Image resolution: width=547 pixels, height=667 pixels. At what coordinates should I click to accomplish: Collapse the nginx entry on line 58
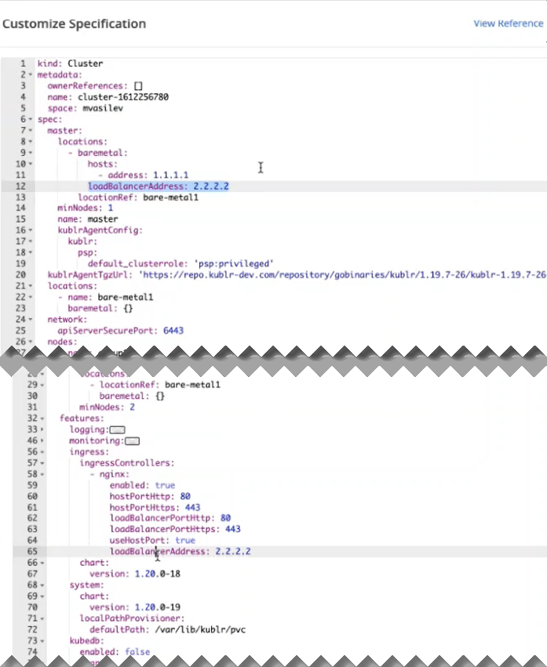[42, 474]
